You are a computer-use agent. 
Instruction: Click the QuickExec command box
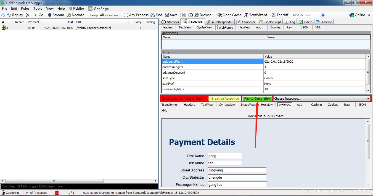(x=79, y=186)
